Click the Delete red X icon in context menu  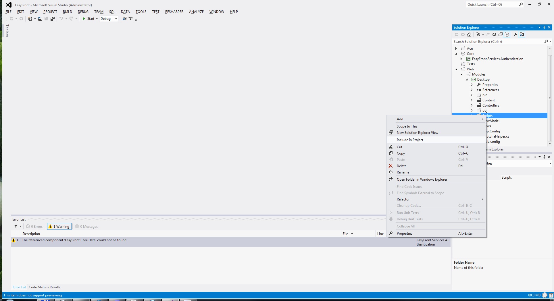391,166
